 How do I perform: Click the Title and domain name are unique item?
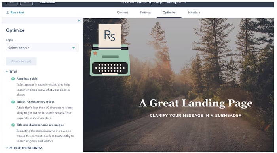pos(40,125)
